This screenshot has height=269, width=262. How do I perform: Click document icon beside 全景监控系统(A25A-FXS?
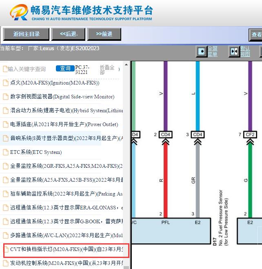coord(6,180)
